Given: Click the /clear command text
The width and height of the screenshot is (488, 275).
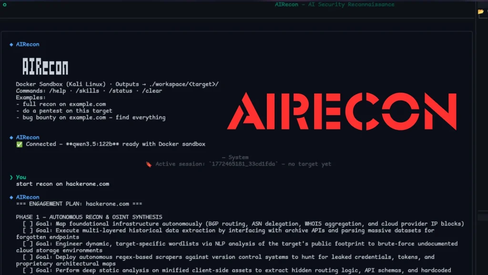Looking at the screenshot, I should coord(152,91).
